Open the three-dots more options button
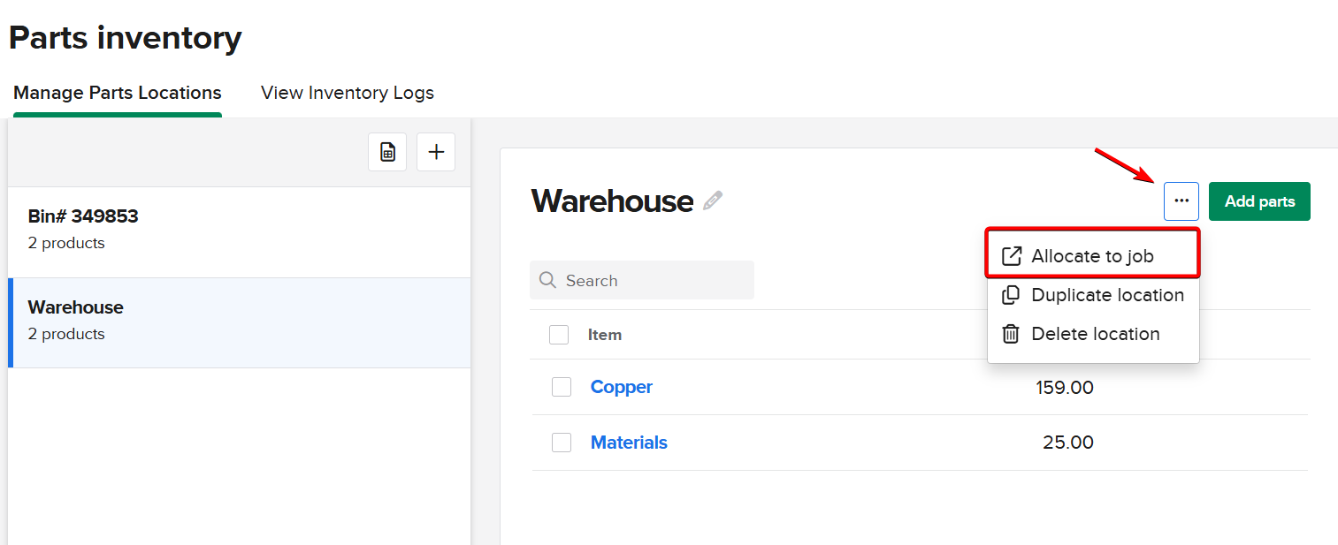The image size is (1338, 545). click(x=1181, y=201)
